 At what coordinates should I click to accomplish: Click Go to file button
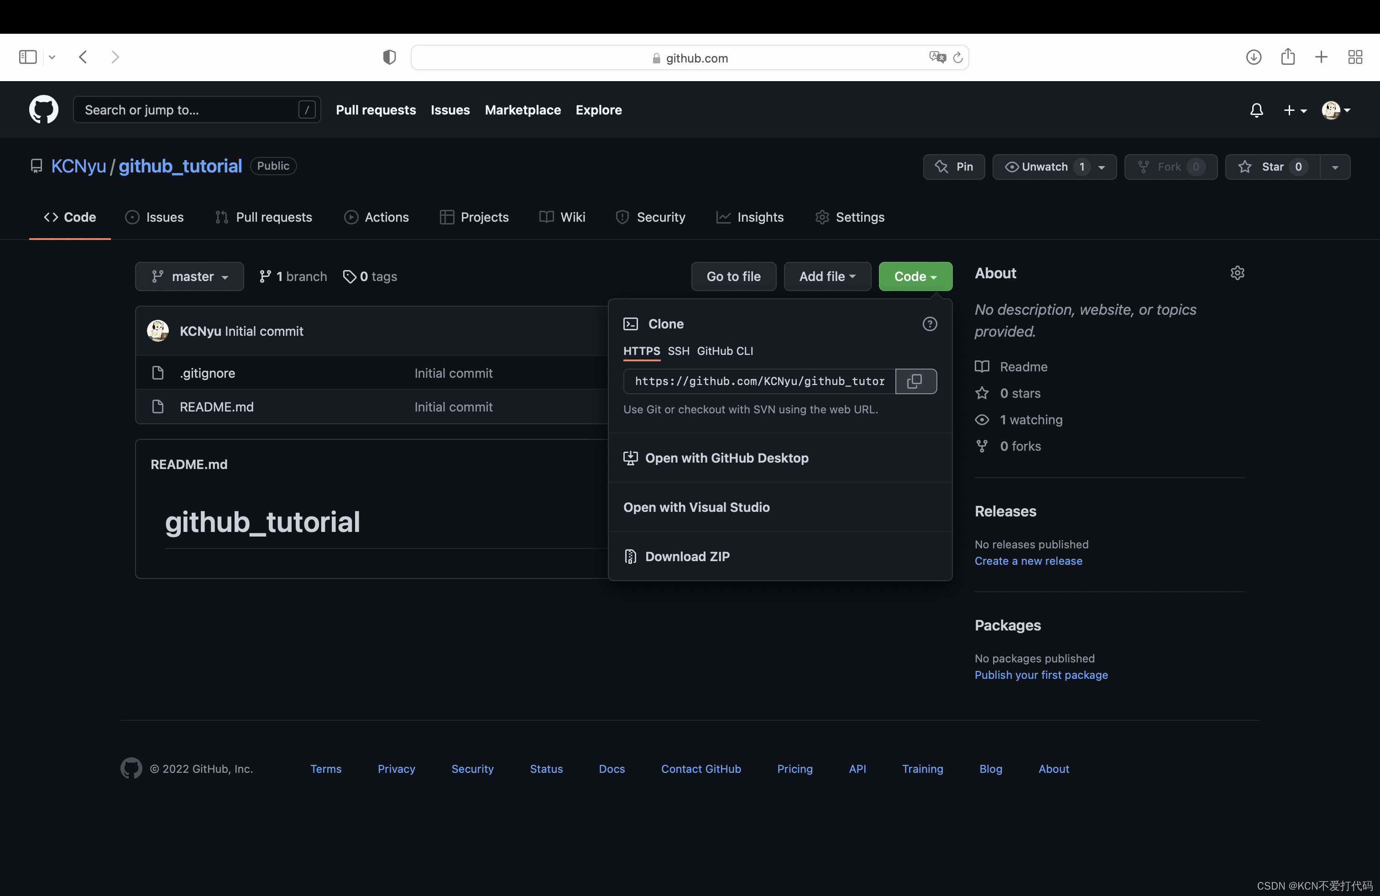[733, 276]
